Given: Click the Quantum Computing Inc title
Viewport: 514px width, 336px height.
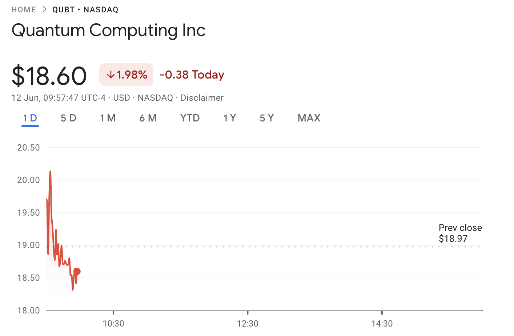Looking at the screenshot, I should 108,31.
